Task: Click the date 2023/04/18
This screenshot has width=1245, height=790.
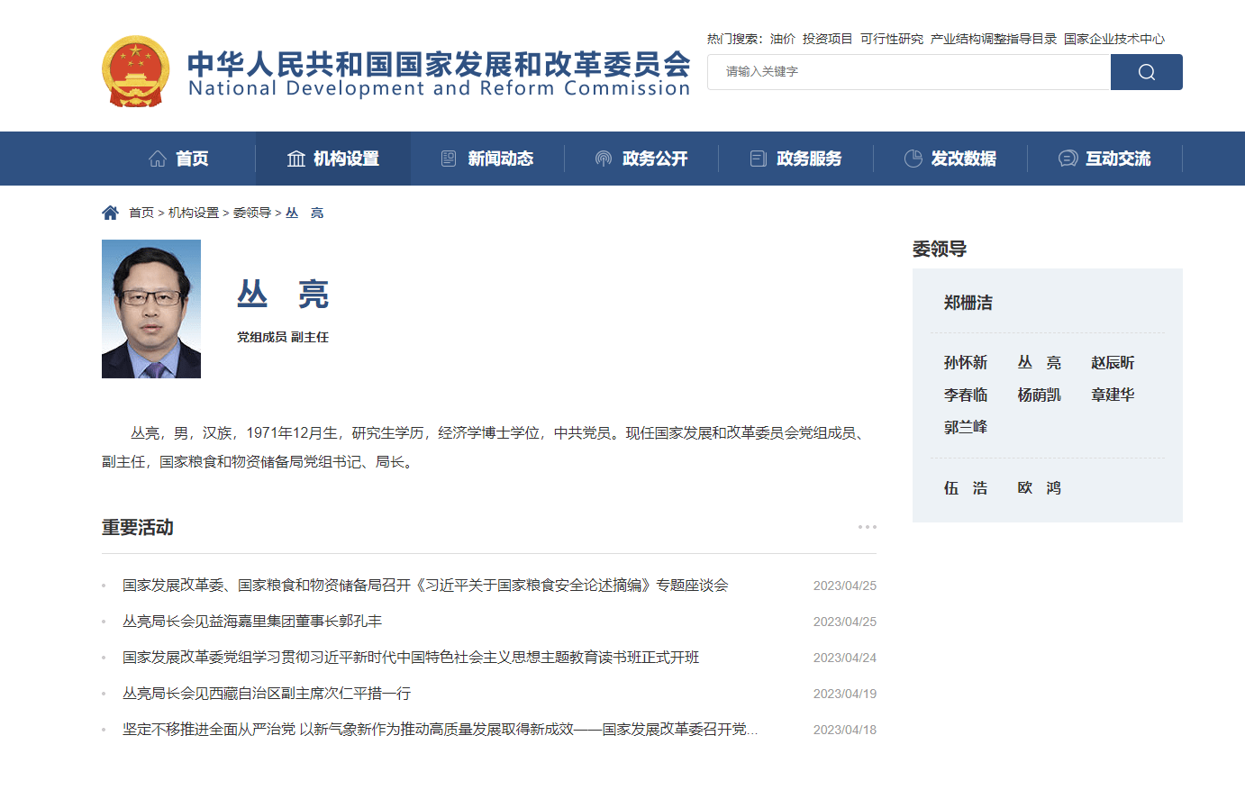Action: click(845, 730)
